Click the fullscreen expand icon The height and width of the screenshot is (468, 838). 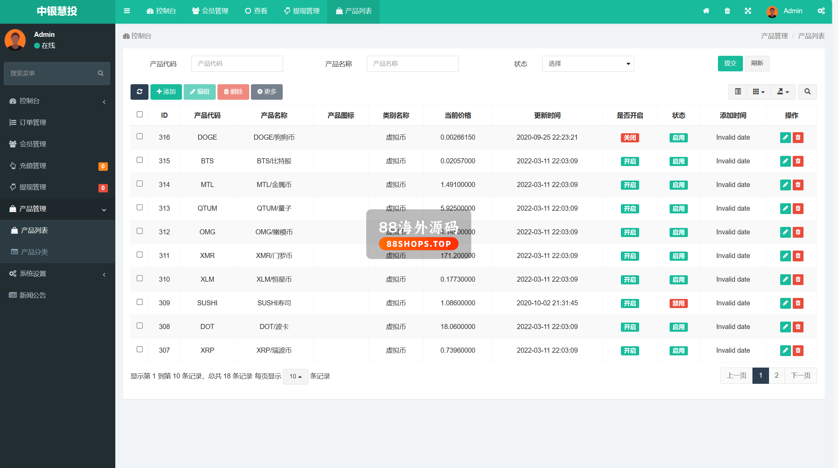[748, 11]
